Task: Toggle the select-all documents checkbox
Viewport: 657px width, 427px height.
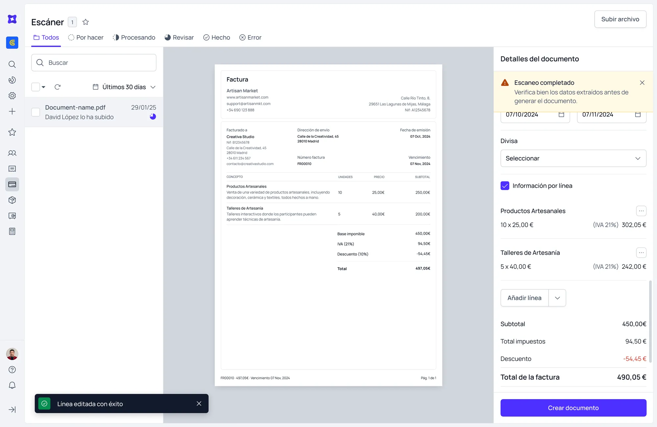Action: (35, 87)
